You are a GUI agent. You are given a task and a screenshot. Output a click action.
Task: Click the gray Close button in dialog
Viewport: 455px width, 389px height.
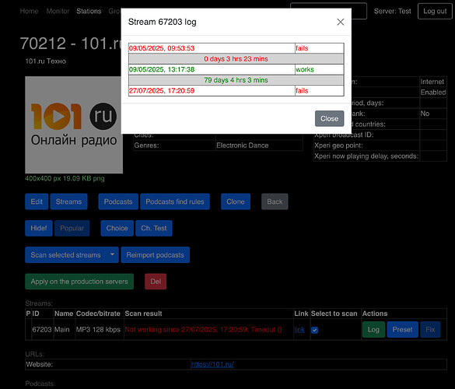(x=329, y=118)
